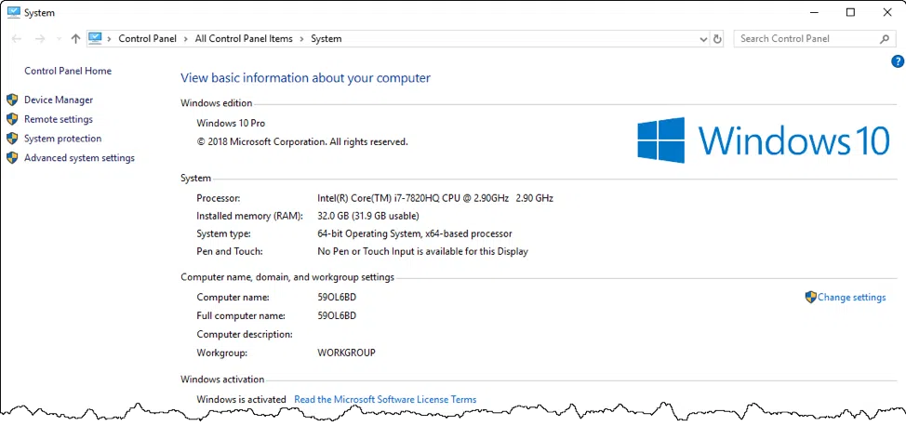
Task: Click shield icon next to Device Manager
Action: [x=12, y=100]
